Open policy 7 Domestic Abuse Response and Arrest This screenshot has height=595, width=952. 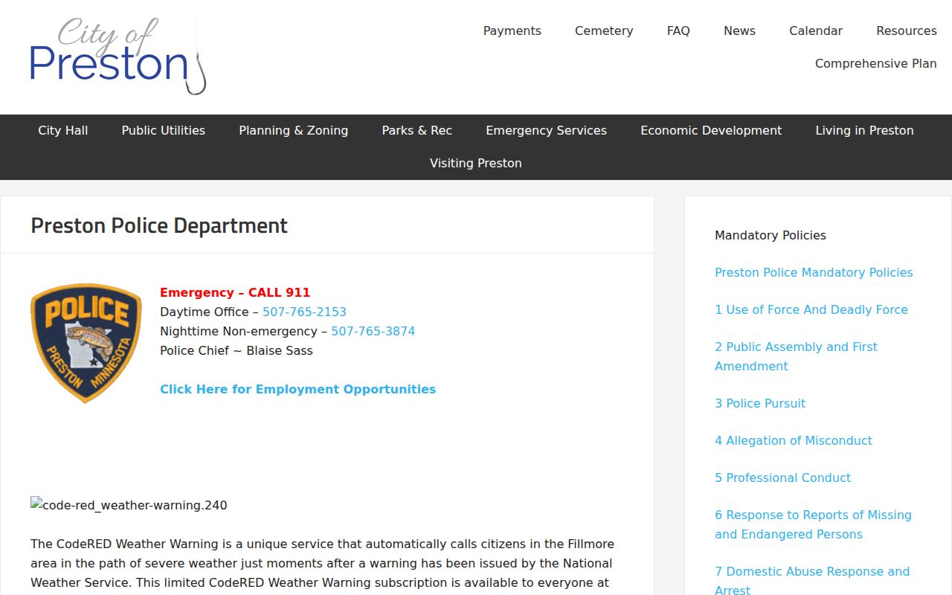[x=812, y=580]
